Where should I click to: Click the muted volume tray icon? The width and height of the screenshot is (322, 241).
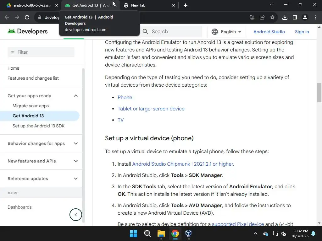[x=284, y=233]
